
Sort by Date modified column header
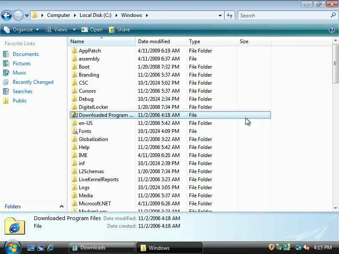point(161,41)
